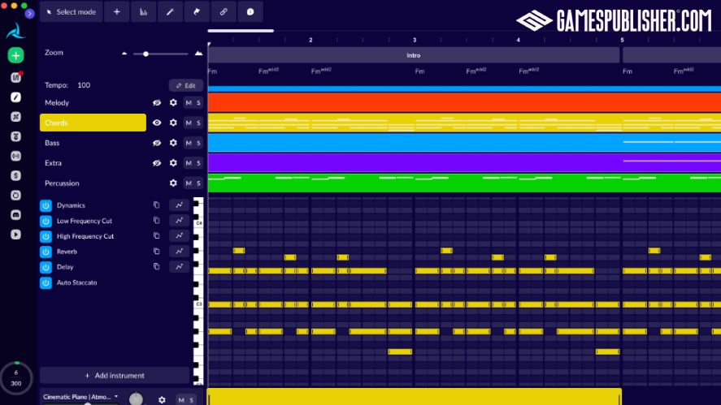
Task: Open the sidebar radio broadcast icon
Action: [15, 156]
